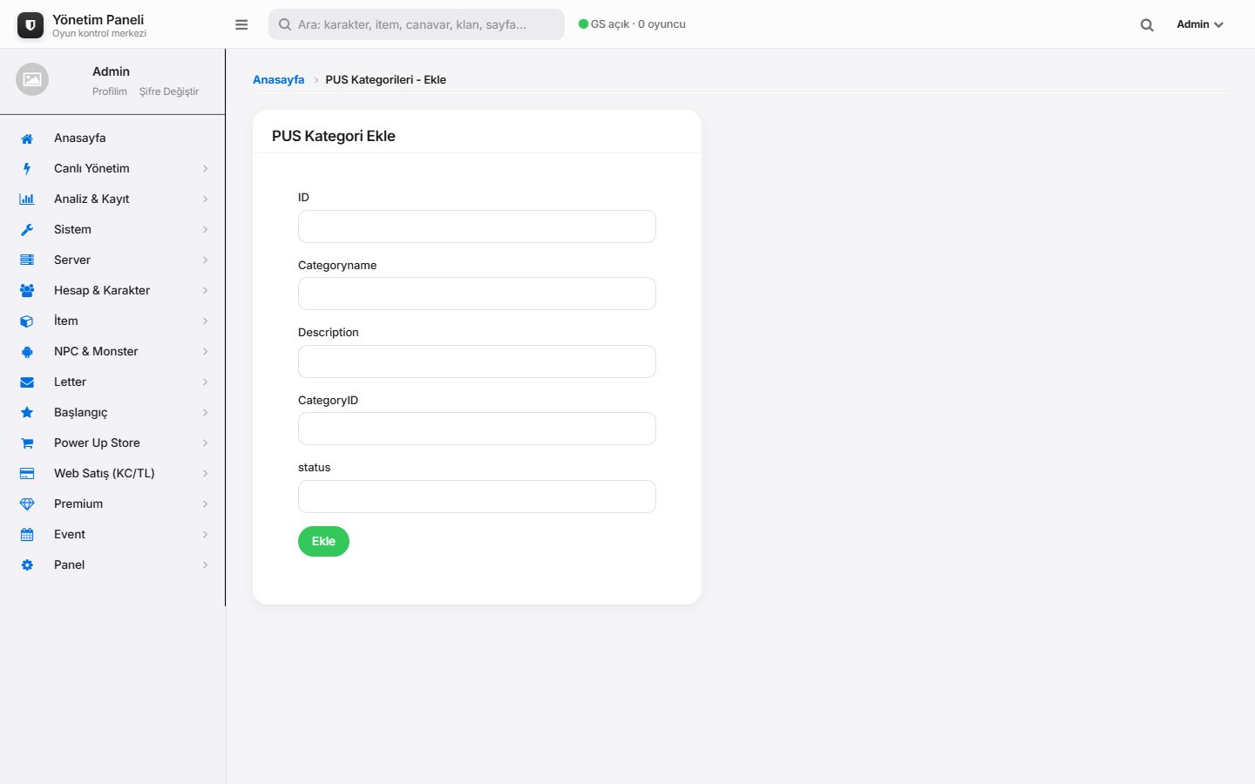Follow the Anasayfa breadcrumb link
Screen dimensions: 1255x784
coord(279,79)
